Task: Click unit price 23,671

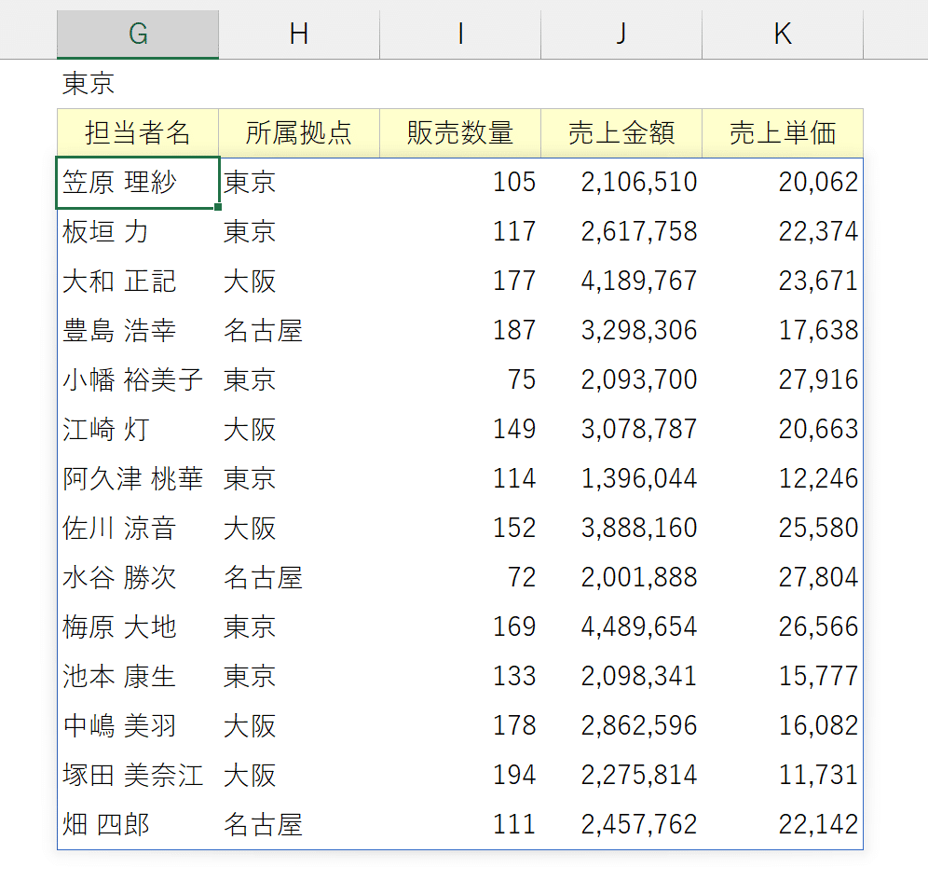Action: (x=783, y=282)
